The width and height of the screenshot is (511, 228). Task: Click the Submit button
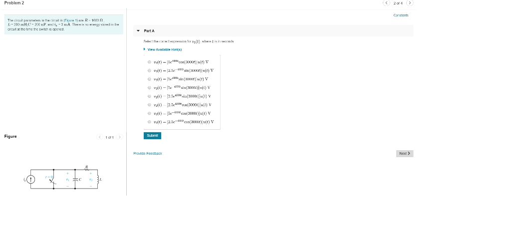(x=152, y=136)
